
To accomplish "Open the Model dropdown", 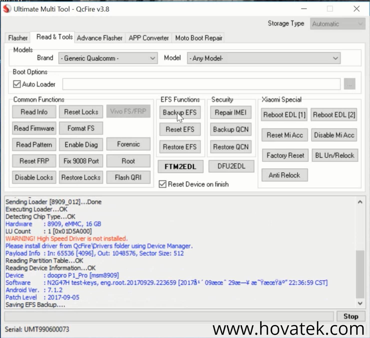I will point(264,58).
